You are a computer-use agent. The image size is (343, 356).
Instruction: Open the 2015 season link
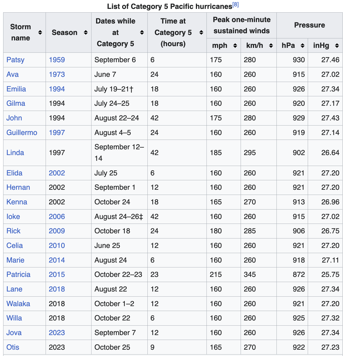(57, 275)
